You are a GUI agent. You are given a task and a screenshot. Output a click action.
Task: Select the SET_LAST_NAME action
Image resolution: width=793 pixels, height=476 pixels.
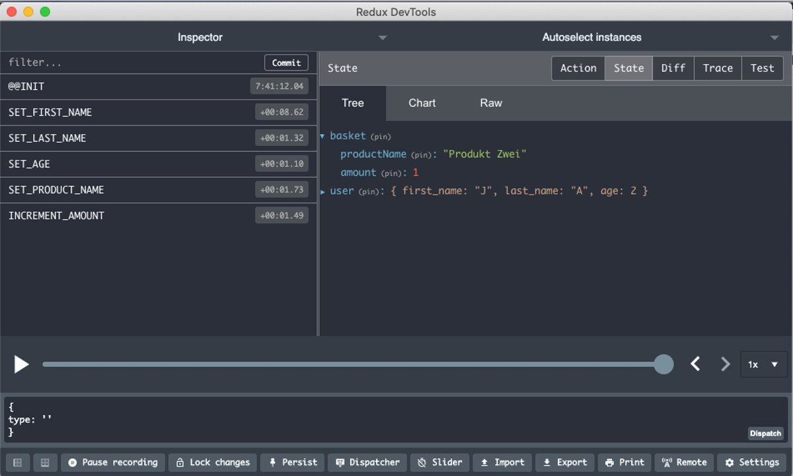pos(159,138)
